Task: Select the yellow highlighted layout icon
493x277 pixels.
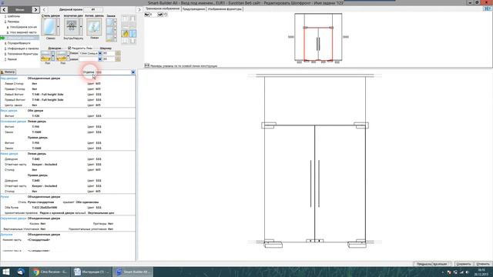Action: click(125, 33)
